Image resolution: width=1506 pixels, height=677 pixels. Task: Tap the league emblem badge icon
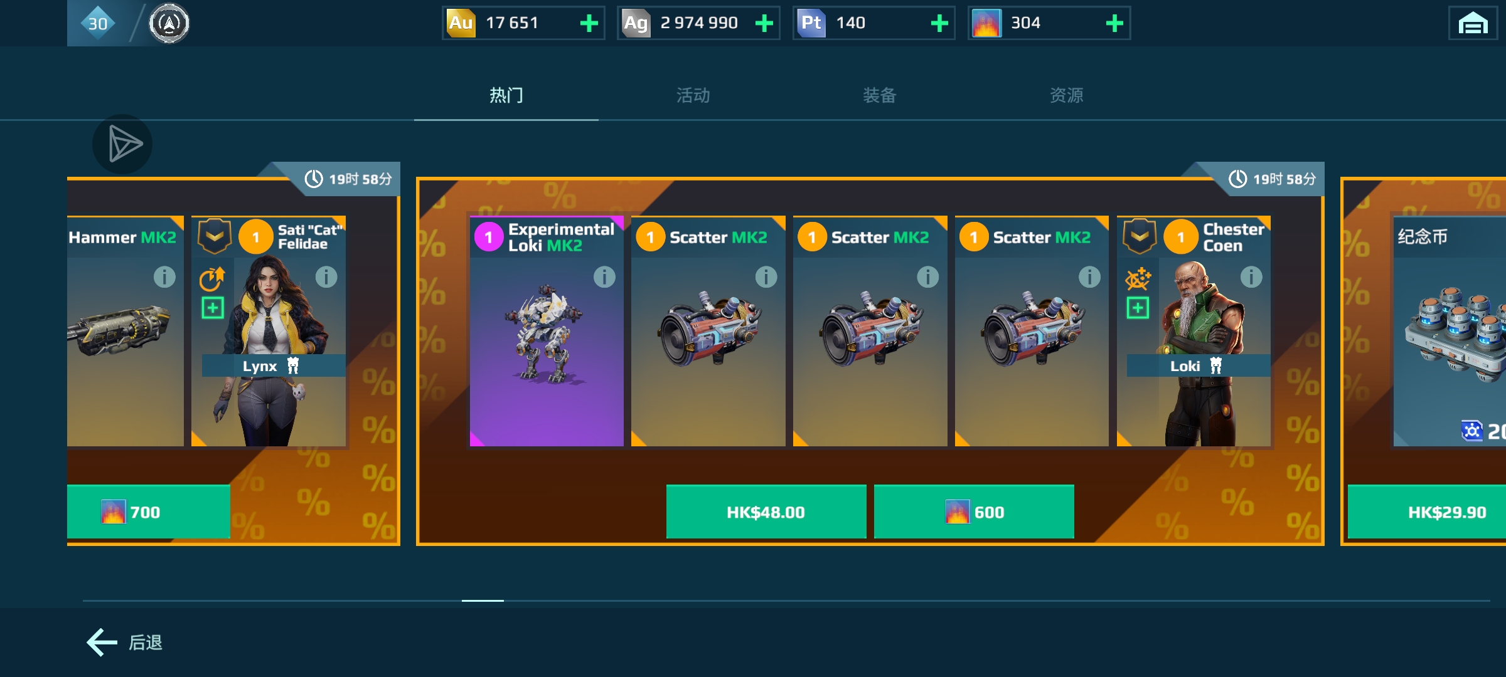(169, 24)
